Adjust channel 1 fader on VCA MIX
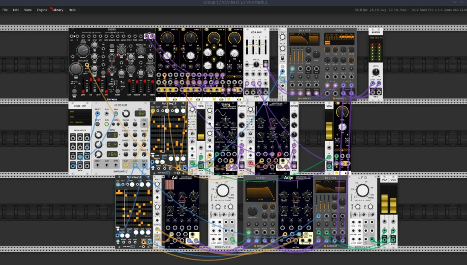 click(x=247, y=47)
